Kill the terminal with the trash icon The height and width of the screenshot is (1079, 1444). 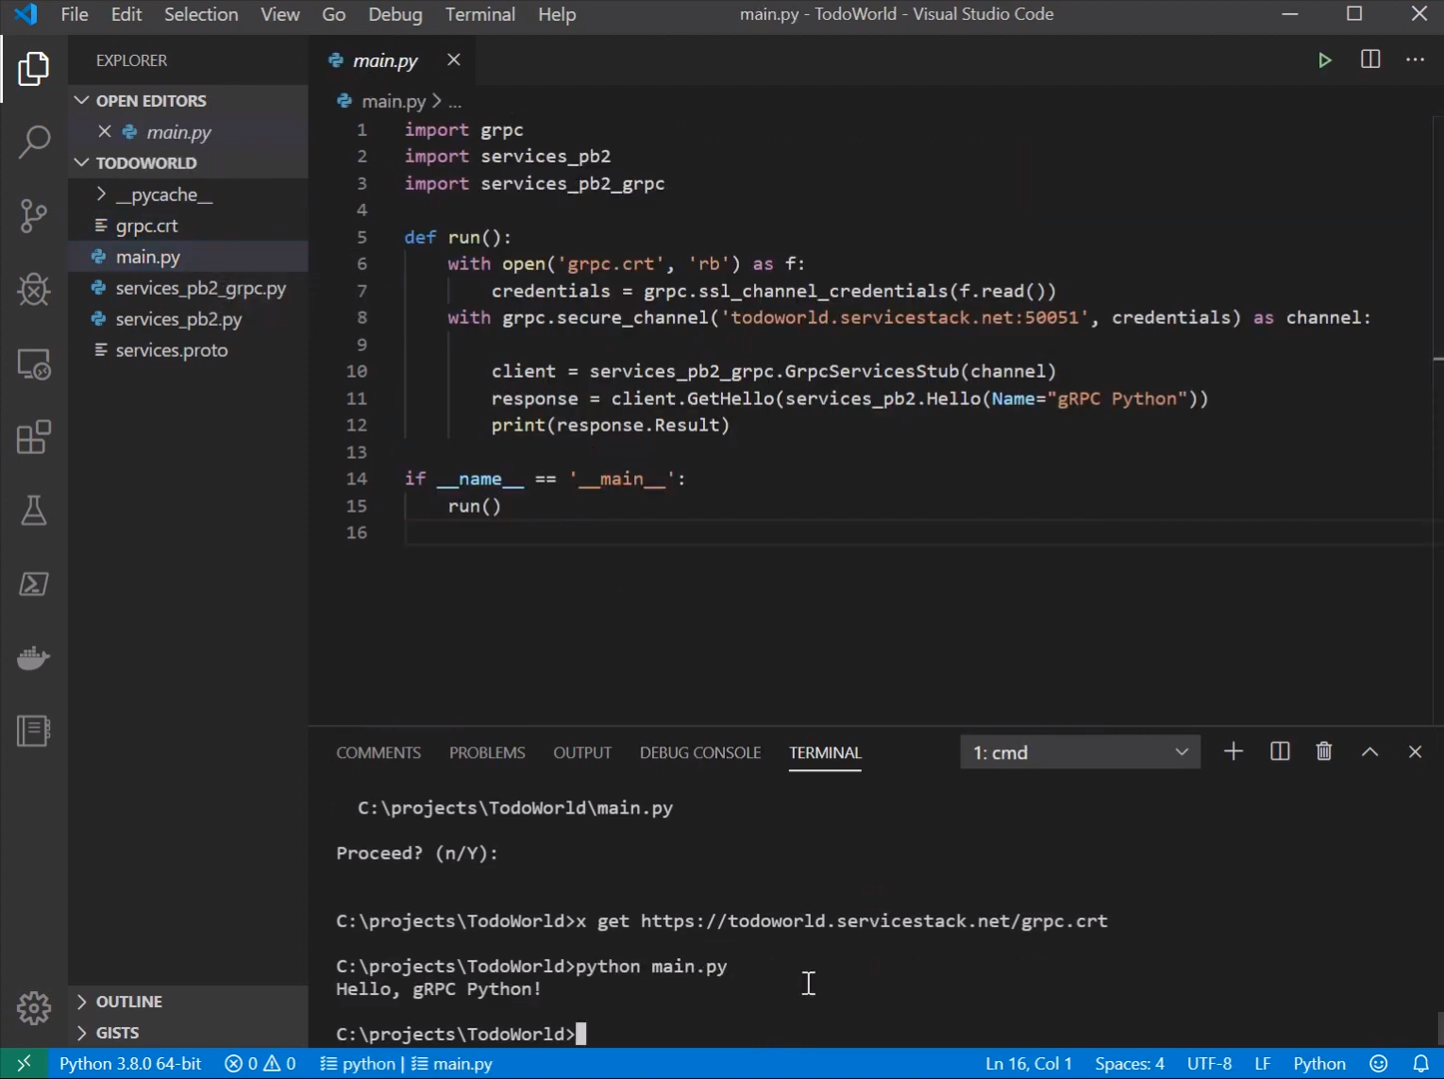pos(1324,751)
